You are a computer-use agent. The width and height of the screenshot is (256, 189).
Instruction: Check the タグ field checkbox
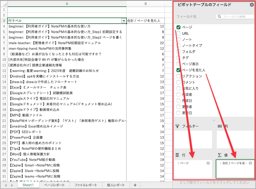pyautogui.click(x=178, y=58)
